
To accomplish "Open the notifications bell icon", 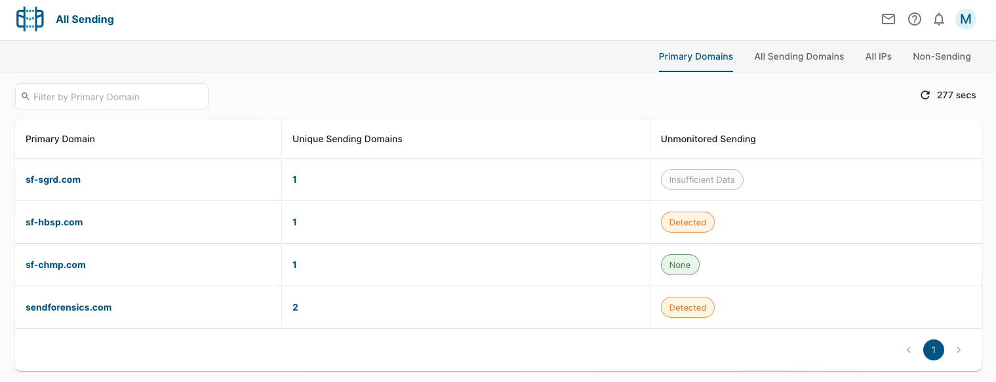I will point(939,19).
